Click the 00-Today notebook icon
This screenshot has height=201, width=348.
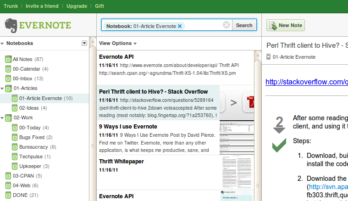pos(15,128)
